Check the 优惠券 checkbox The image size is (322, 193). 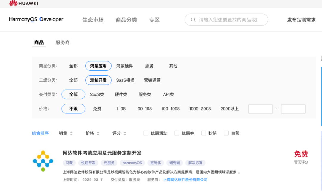point(177,133)
